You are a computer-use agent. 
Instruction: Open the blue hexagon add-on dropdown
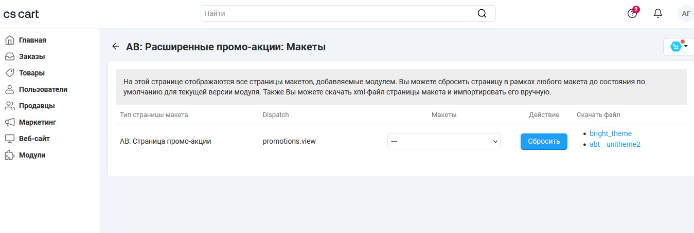(x=679, y=47)
